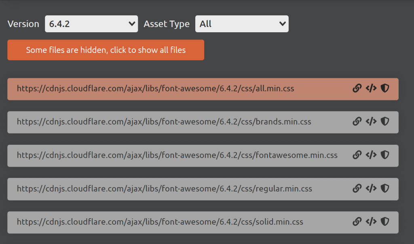Copy SRI shield icon for regular.min.css

click(x=385, y=188)
